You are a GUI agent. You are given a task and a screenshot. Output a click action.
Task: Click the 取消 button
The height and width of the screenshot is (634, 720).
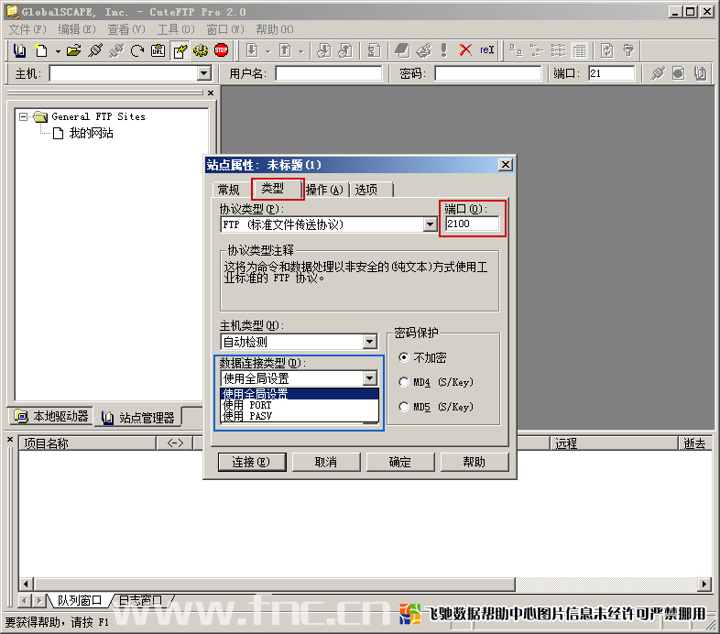[x=326, y=462]
